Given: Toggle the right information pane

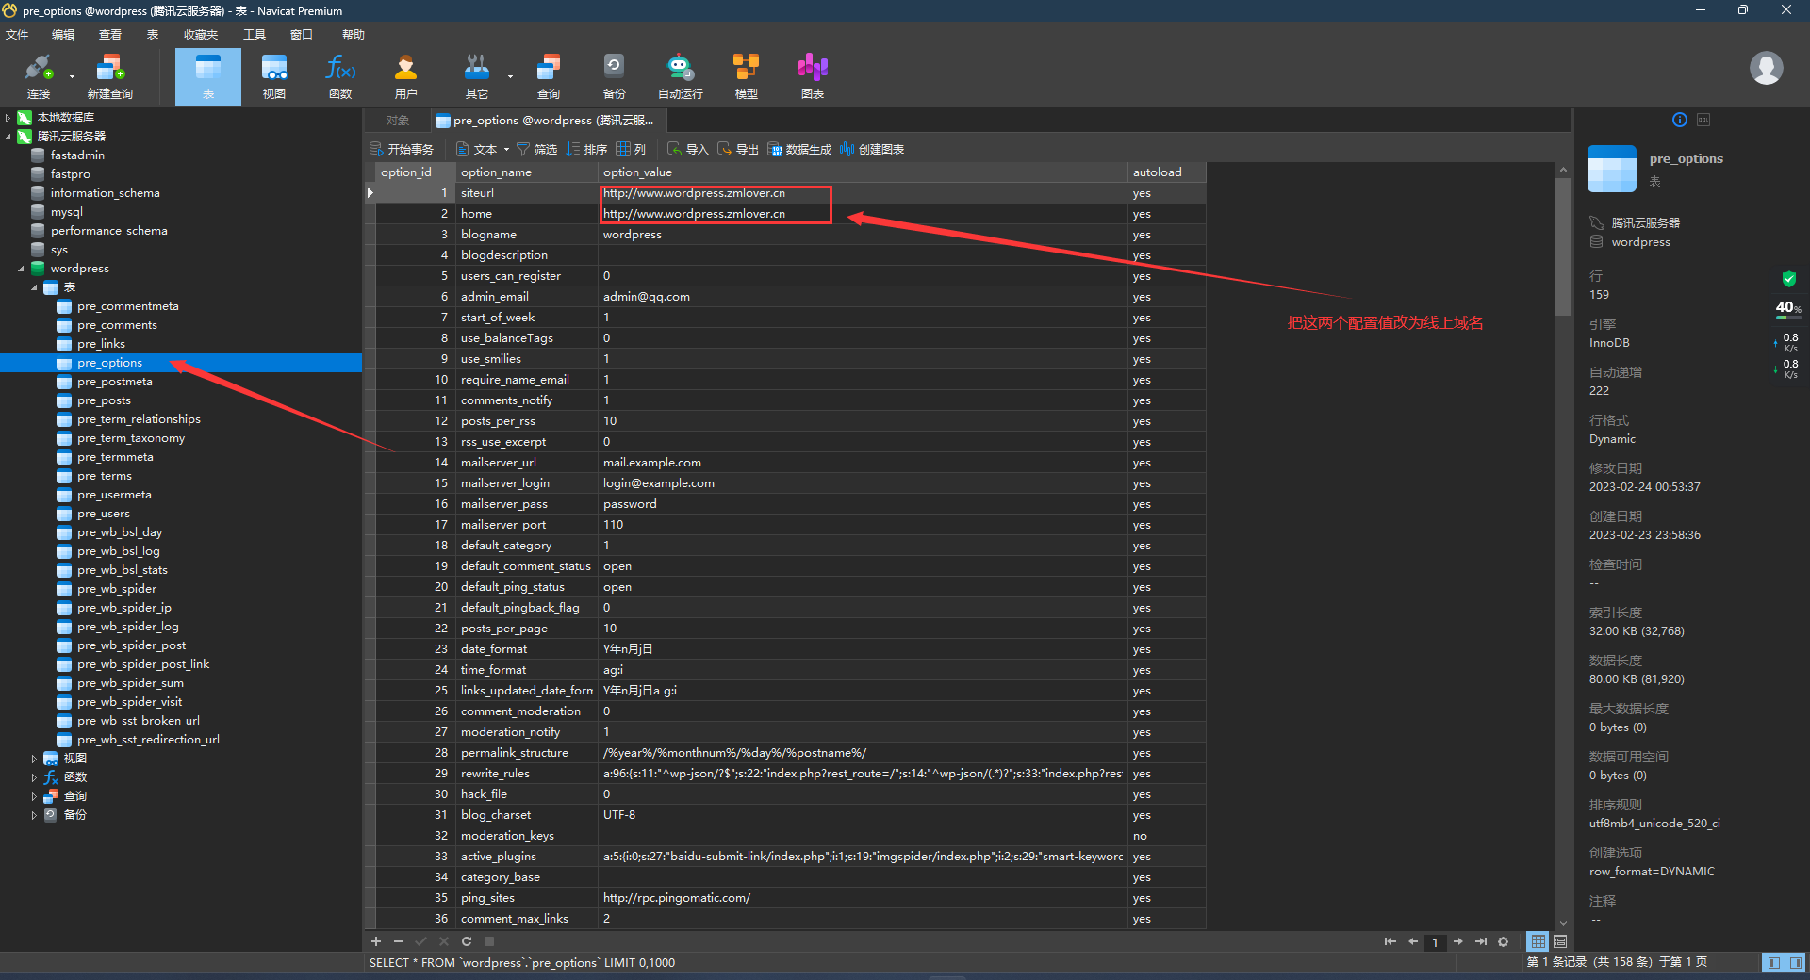Looking at the screenshot, I should pos(1795,962).
